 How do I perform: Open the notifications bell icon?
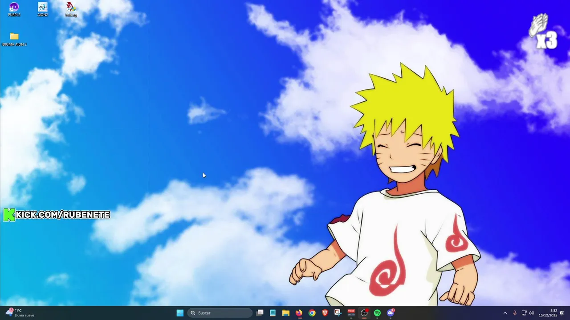point(562,313)
